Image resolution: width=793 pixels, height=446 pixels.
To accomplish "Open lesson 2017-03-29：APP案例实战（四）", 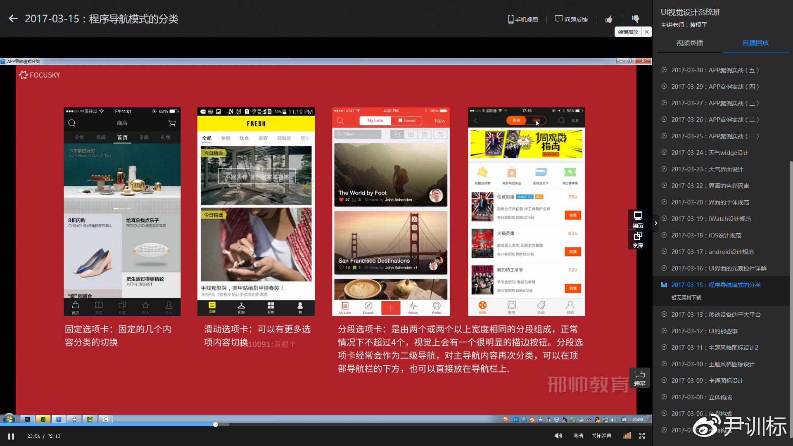I will (715, 87).
